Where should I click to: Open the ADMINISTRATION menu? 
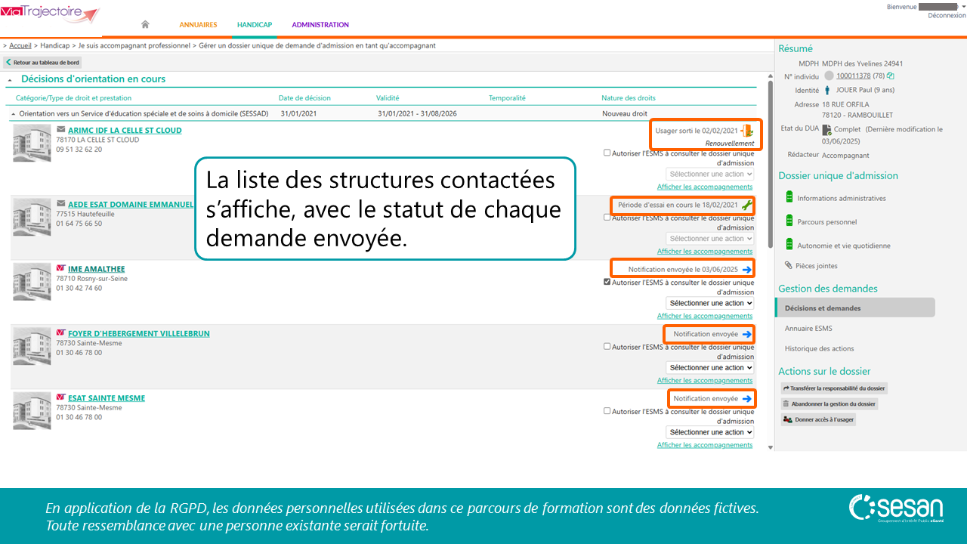320,25
